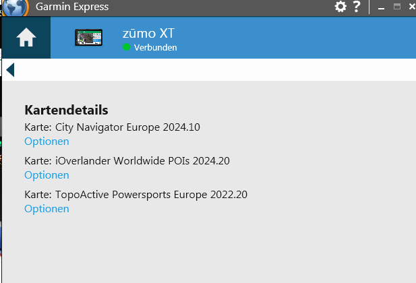Open Garmin Express settings gear

[340, 7]
